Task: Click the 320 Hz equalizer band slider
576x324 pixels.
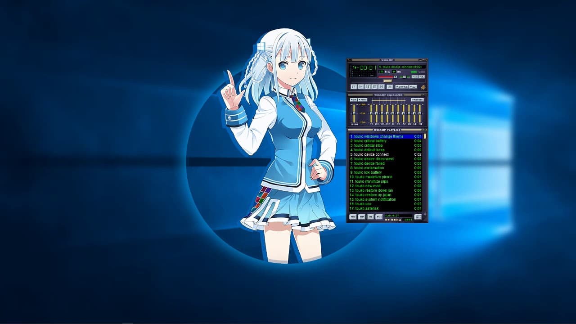Action: coord(382,113)
